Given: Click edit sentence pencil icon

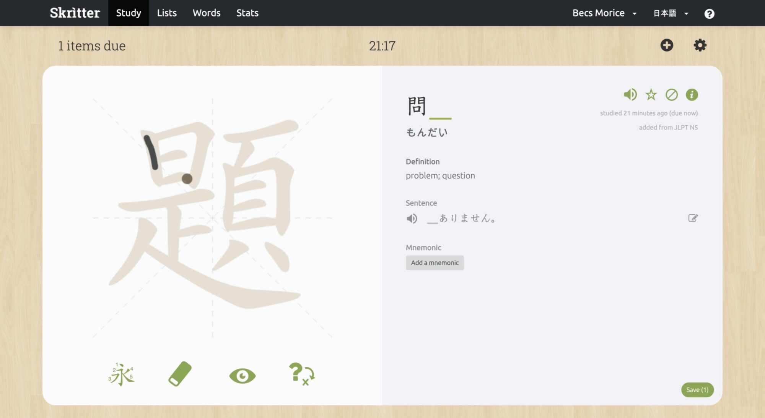Looking at the screenshot, I should click(x=693, y=218).
